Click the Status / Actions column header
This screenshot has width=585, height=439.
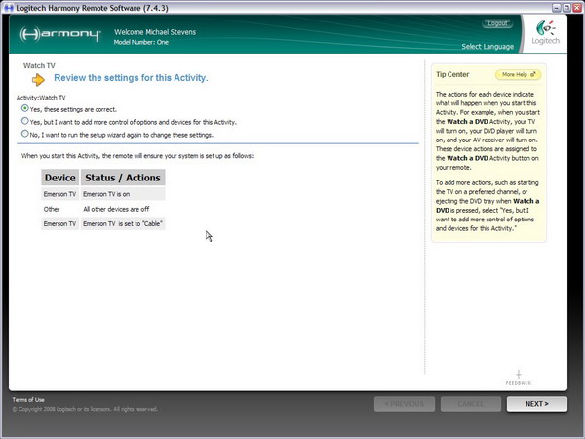coord(123,178)
